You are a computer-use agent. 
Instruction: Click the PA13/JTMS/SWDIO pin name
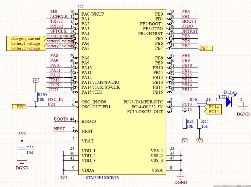(100, 82)
